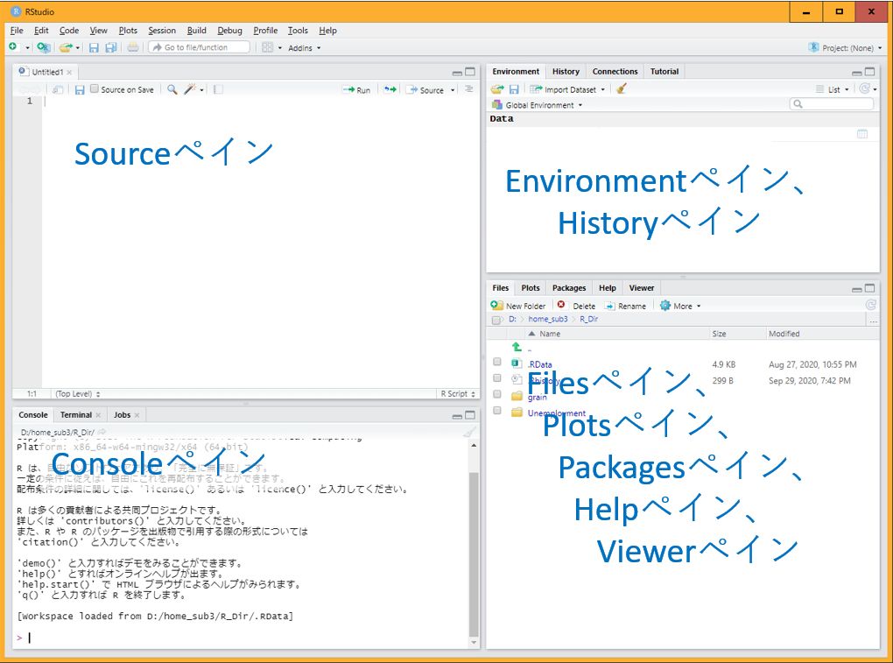
Task: Click the console vertical scrollbar thumb
Action: pos(474,554)
